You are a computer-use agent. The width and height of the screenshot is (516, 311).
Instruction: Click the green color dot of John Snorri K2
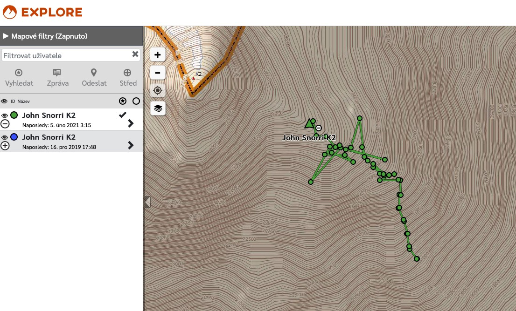pos(14,115)
